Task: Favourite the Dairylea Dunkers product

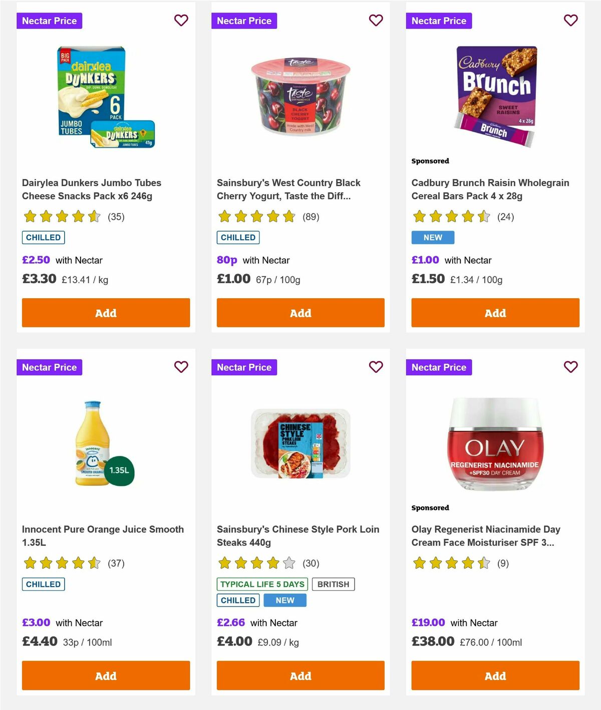Action: pos(181,21)
